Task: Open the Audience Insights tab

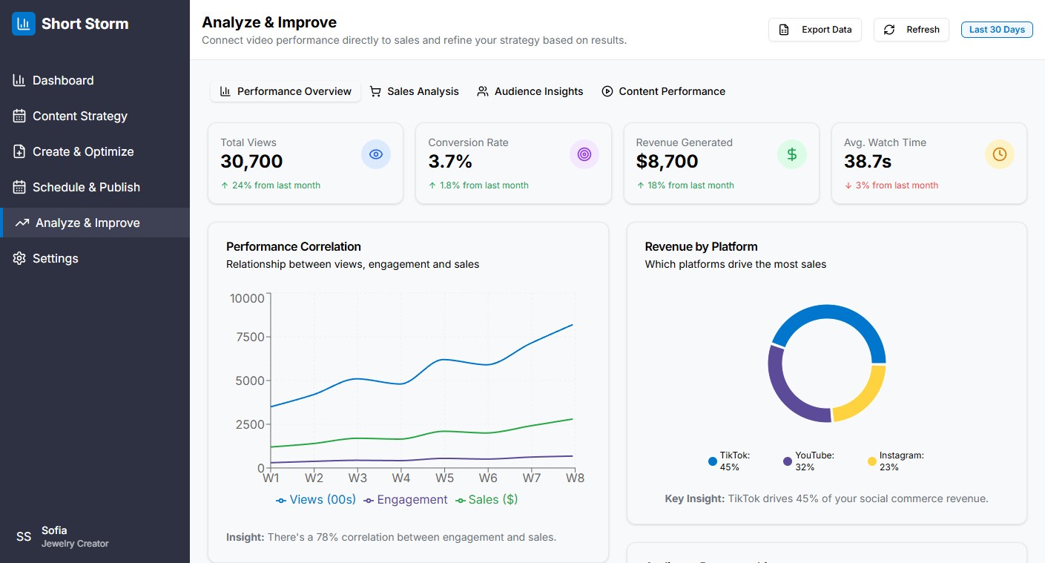Action: [530, 91]
